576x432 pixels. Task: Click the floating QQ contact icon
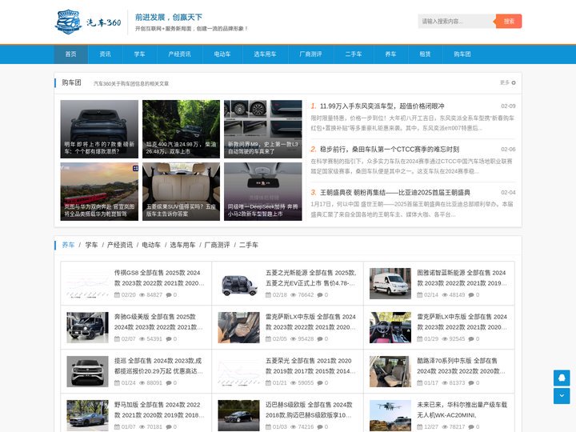click(x=562, y=378)
